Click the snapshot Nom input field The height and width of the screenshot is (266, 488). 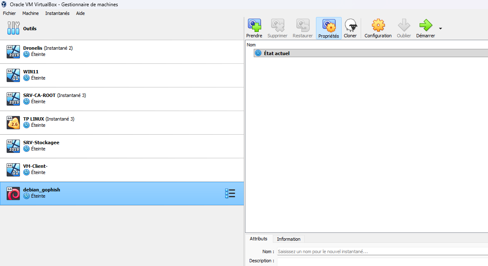pyautogui.click(x=381, y=251)
